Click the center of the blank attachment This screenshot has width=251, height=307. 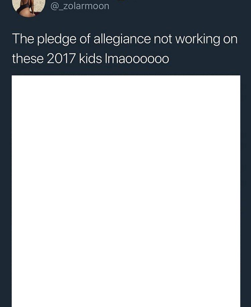coord(126,191)
